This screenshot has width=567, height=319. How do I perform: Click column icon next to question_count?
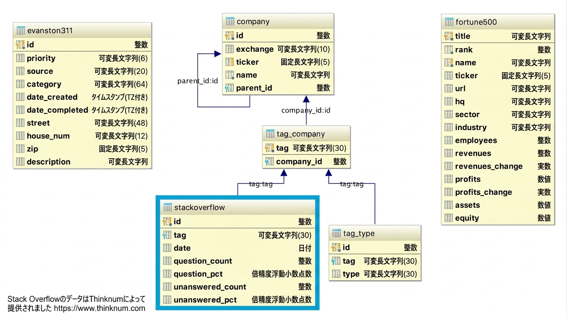(167, 261)
